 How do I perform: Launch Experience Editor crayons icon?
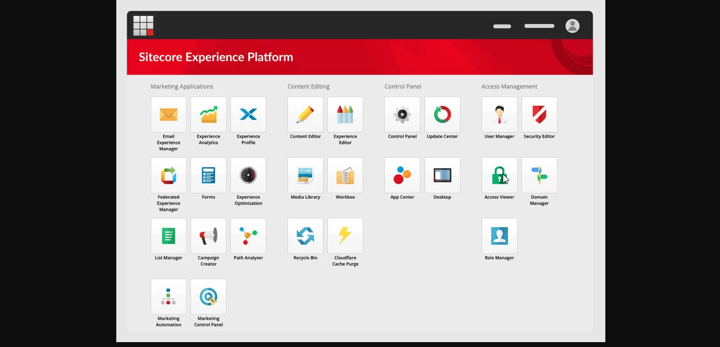(x=345, y=115)
